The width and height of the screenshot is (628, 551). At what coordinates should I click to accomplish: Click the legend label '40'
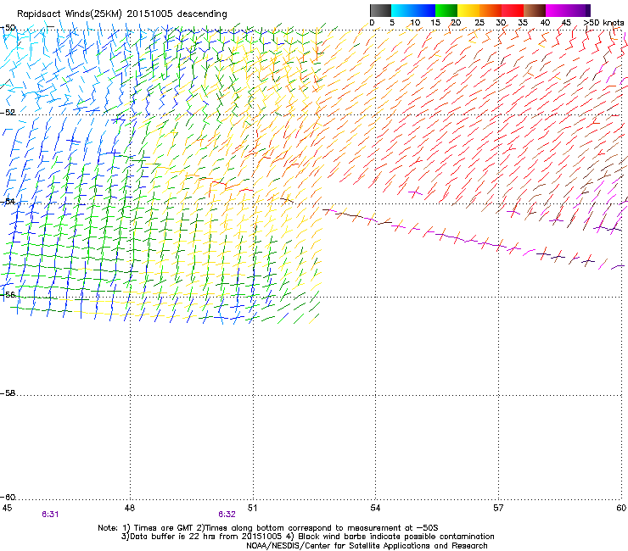(x=545, y=22)
